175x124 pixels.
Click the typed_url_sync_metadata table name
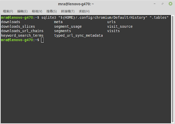pos(78,35)
